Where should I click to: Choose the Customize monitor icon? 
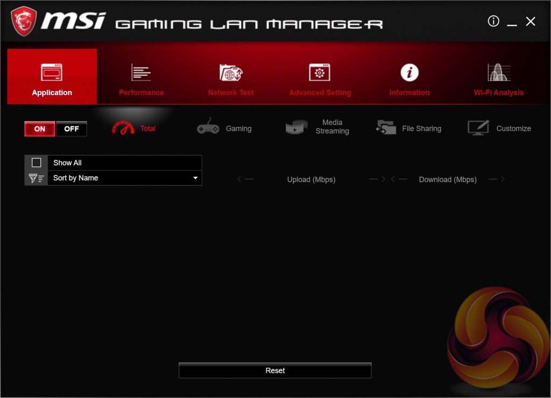tap(478, 128)
